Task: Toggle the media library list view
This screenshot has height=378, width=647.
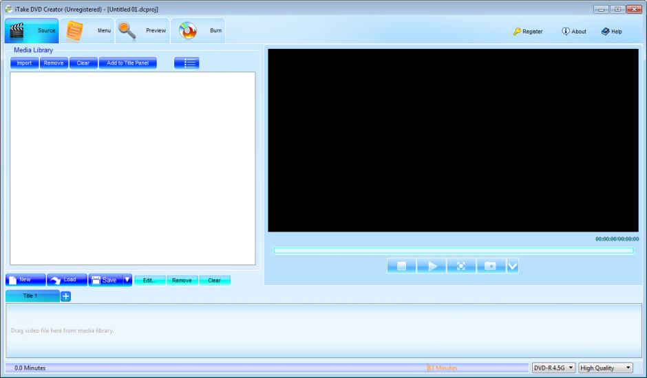Action: [187, 63]
